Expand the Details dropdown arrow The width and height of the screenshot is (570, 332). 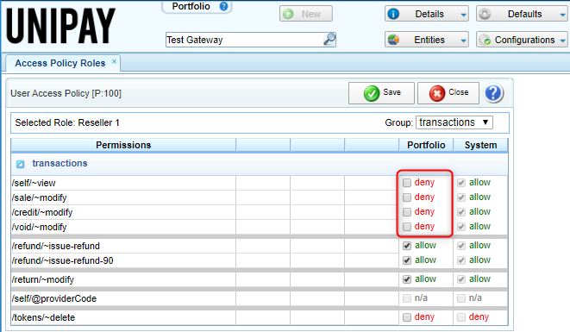[463, 15]
